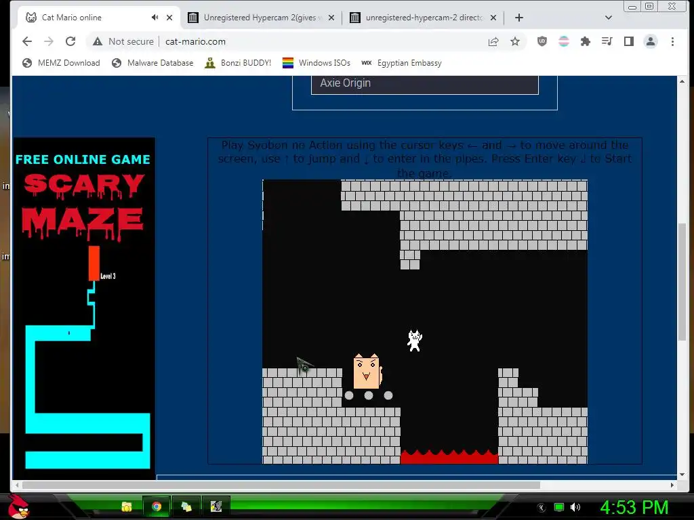Click the vertical scrollbar thumb
This screenshot has width=694, height=520.
pos(682,282)
